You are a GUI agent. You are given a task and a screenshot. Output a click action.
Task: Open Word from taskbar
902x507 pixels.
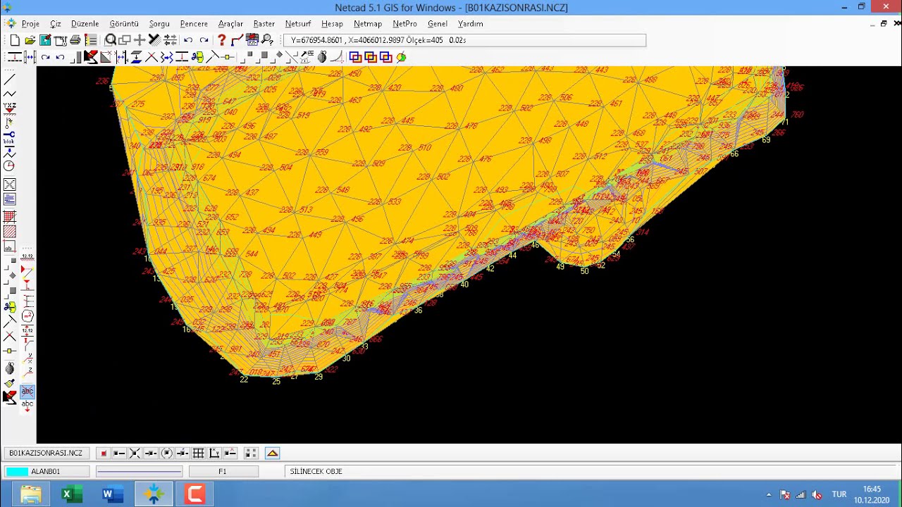pyautogui.click(x=111, y=494)
